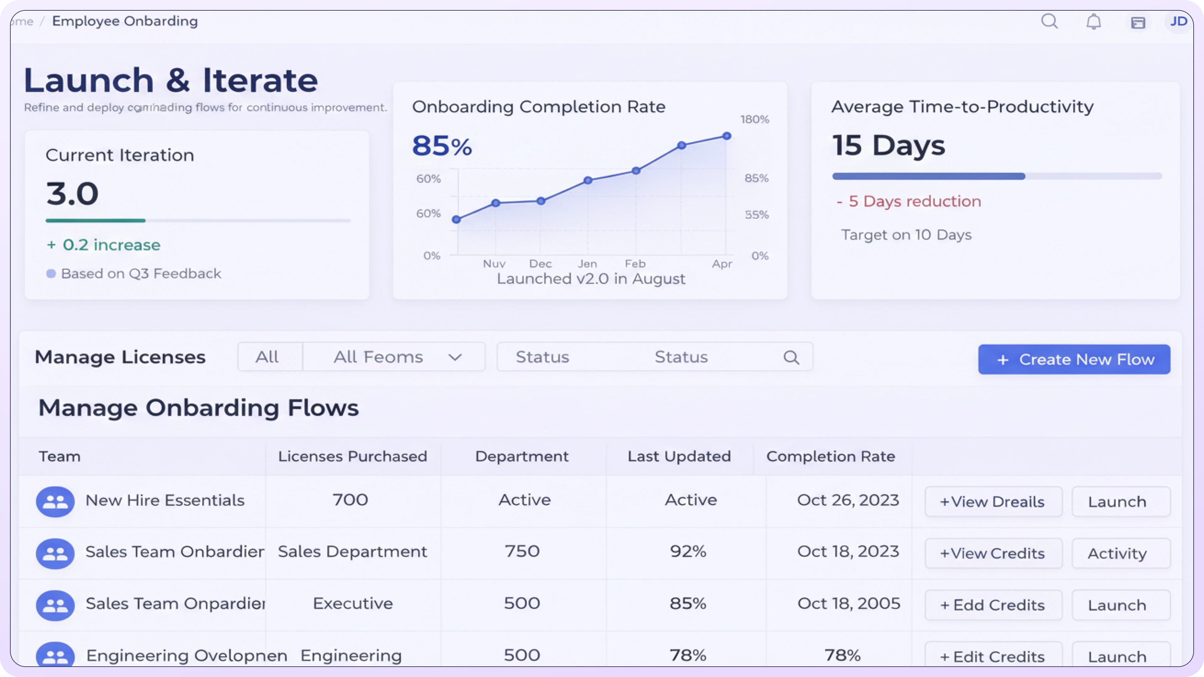
Task: Select the Sales Team Onbardier team icon
Action: click(55, 554)
